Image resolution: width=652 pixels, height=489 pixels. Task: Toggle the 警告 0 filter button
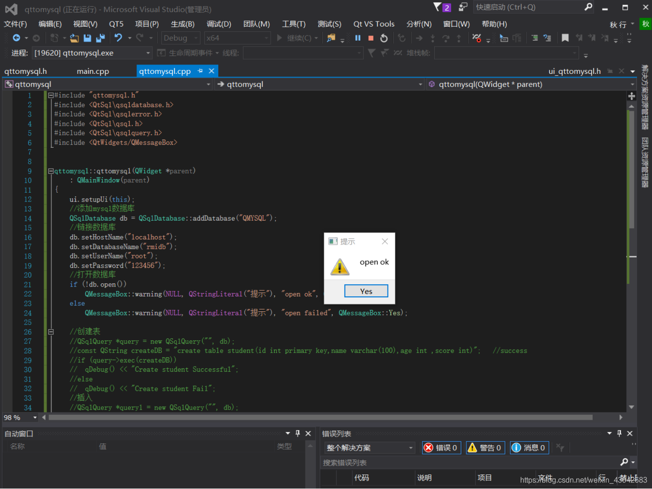485,447
